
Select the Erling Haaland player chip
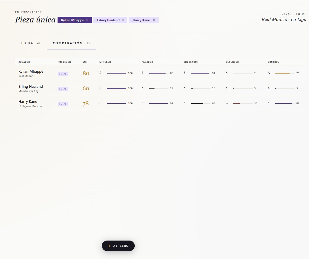pyautogui.click(x=108, y=20)
